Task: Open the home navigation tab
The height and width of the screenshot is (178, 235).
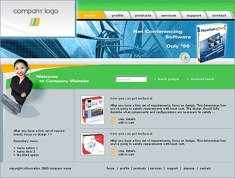Action: coord(90,15)
